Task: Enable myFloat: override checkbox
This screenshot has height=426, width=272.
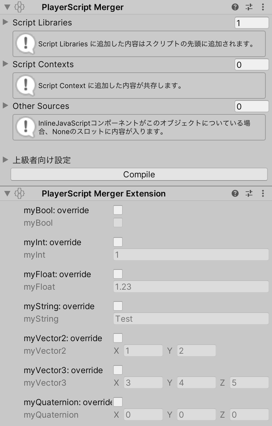Action: [x=118, y=274]
